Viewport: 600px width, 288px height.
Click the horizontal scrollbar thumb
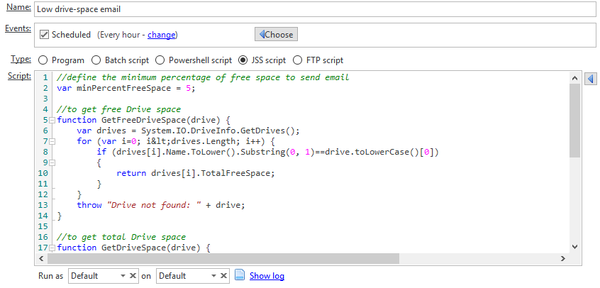point(223,259)
